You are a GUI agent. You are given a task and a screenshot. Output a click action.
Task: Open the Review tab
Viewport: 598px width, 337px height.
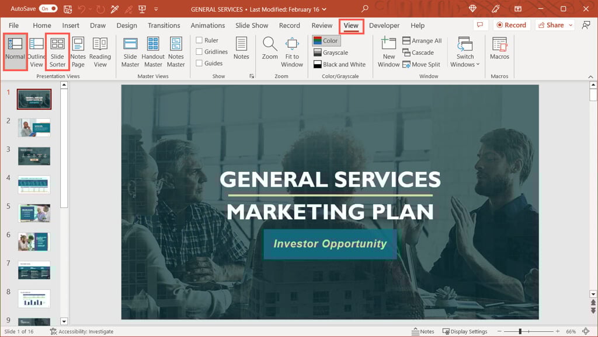tap(322, 26)
